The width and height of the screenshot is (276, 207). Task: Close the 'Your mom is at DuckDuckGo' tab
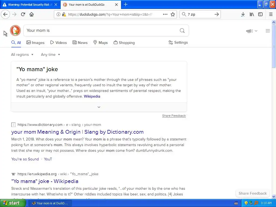click(116, 5)
